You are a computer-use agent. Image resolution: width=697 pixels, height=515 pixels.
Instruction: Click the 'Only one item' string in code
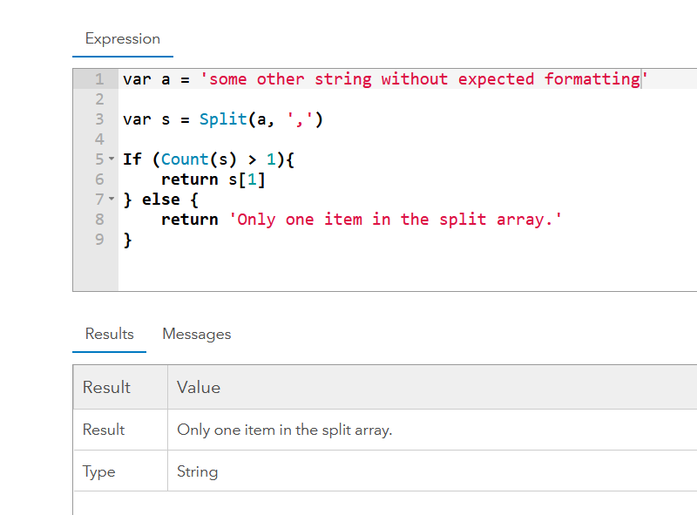(x=396, y=220)
